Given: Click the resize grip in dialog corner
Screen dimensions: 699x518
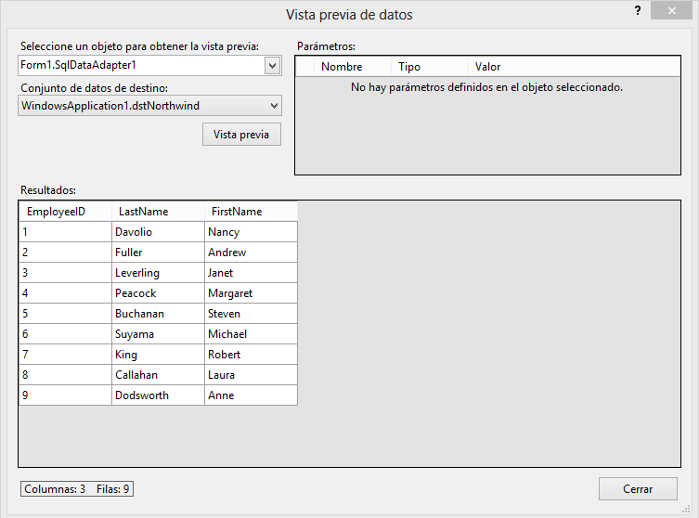Looking at the screenshot, I should [x=687, y=510].
